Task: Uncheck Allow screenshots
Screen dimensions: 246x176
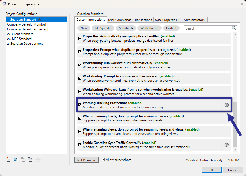Action: coord(103,160)
